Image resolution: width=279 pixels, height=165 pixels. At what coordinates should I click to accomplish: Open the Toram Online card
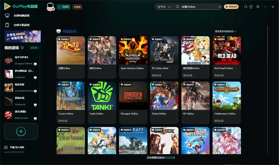pos(71,103)
